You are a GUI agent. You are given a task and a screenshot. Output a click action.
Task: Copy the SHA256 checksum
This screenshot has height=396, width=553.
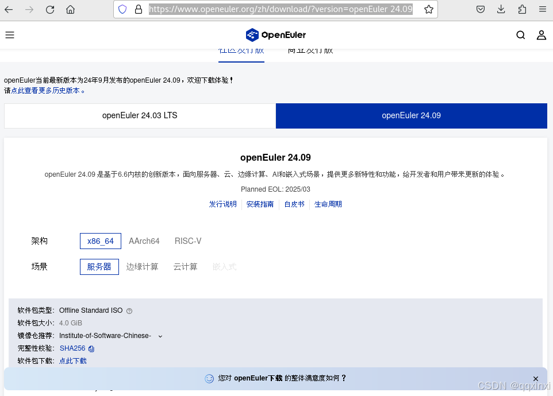[x=91, y=348]
